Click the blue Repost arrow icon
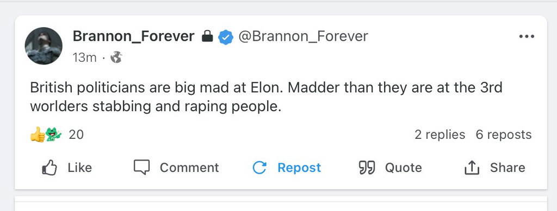The width and height of the screenshot is (557, 211). pos(259,168)
